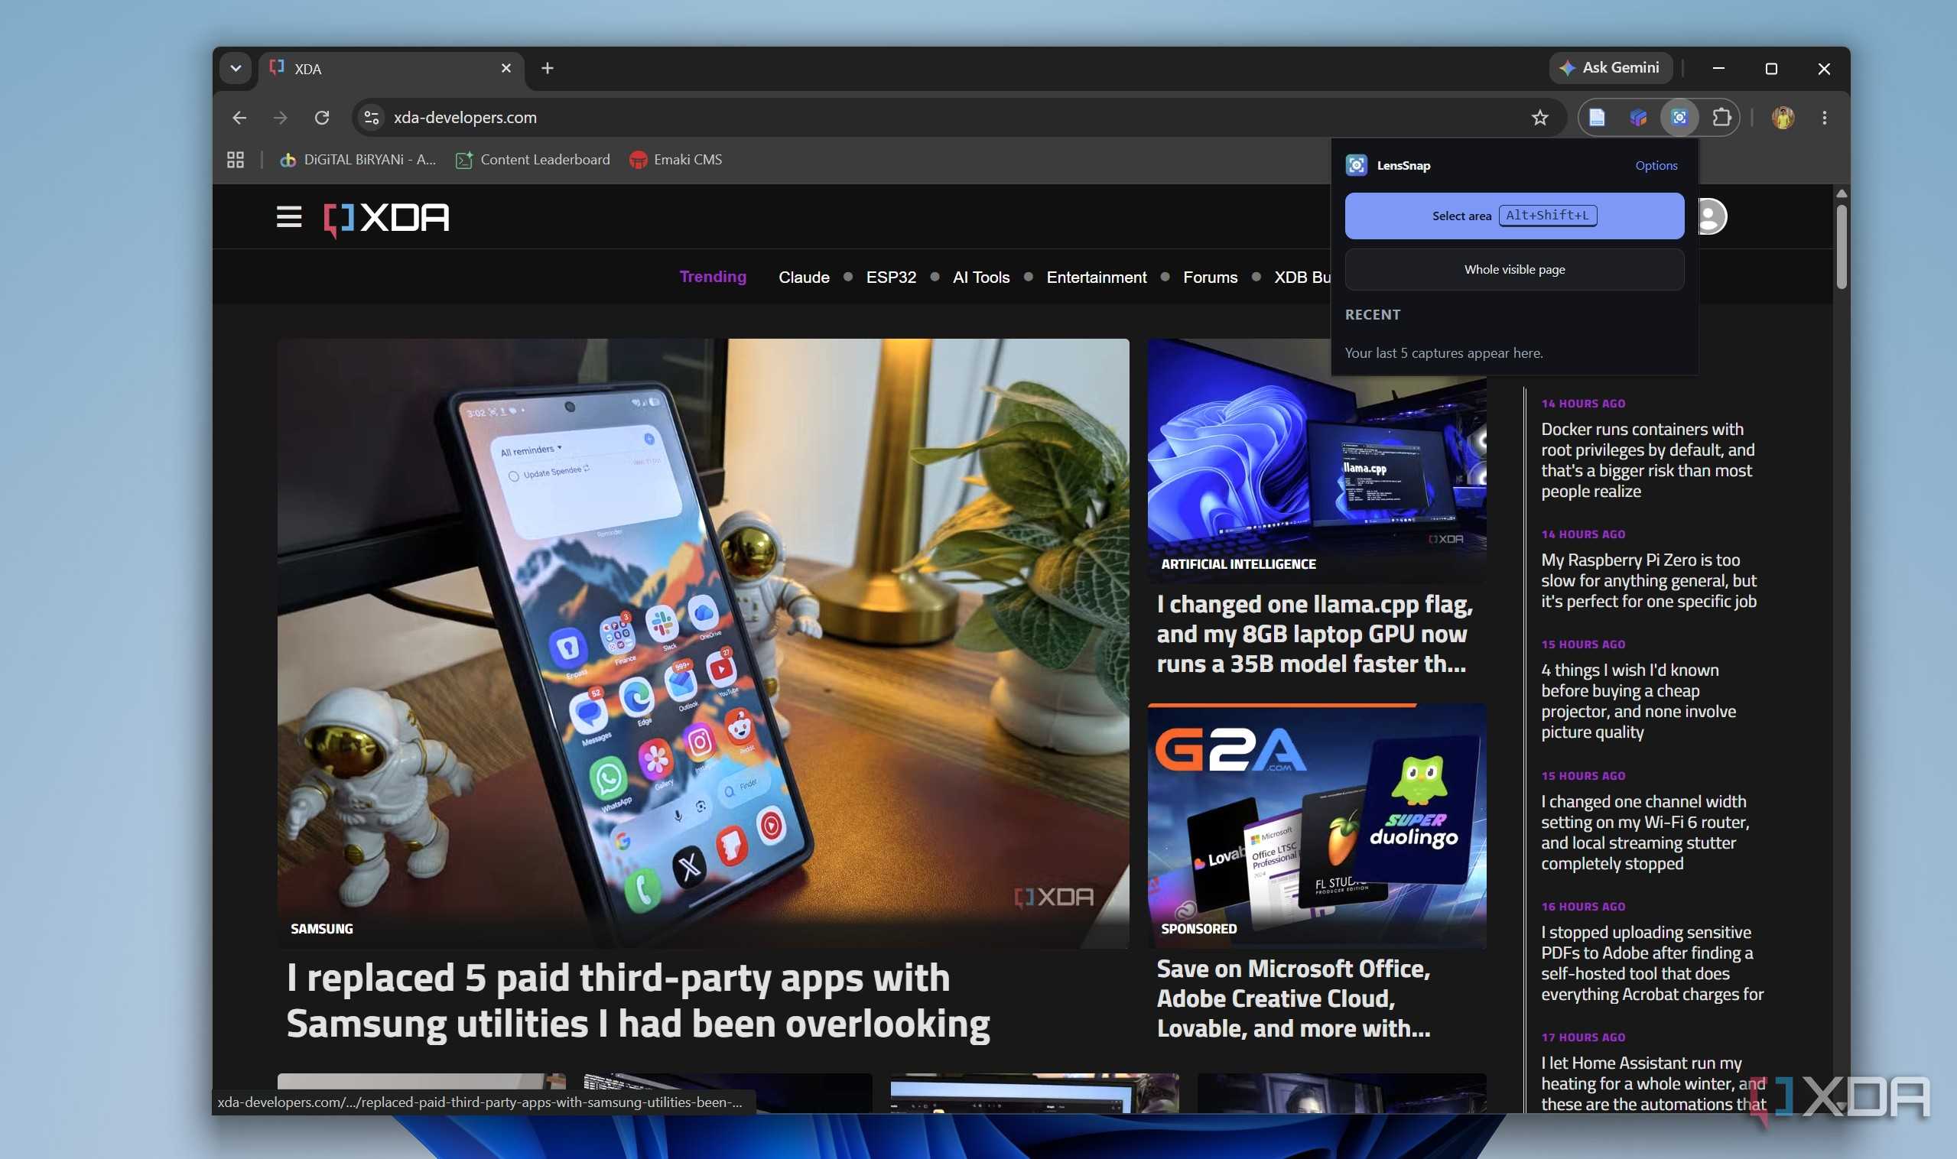
Task: Go forward using the forward arrow
Action: 281,117
